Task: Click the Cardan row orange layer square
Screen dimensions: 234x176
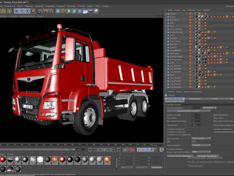Action: 190,14
